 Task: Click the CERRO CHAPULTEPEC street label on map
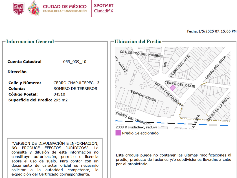(168, 94)
